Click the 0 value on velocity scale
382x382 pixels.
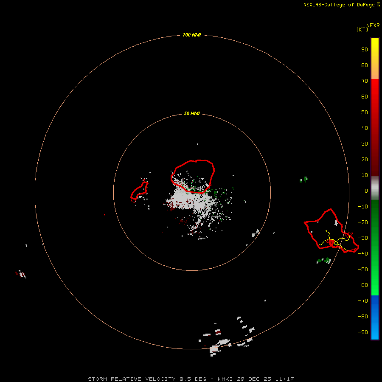coord(366,191)
